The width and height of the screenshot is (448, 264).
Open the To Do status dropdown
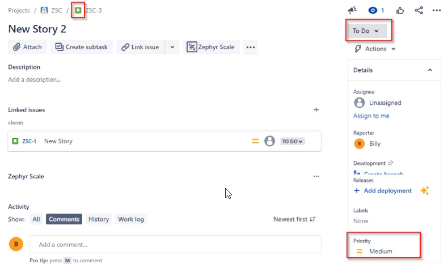point(366,31)
